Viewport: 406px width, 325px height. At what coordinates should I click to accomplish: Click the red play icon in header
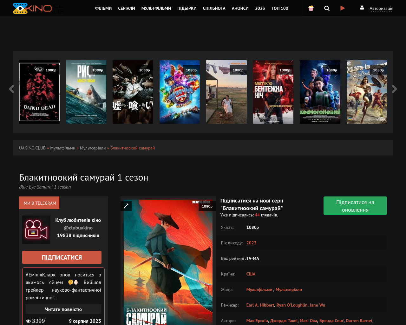point(343,8)
